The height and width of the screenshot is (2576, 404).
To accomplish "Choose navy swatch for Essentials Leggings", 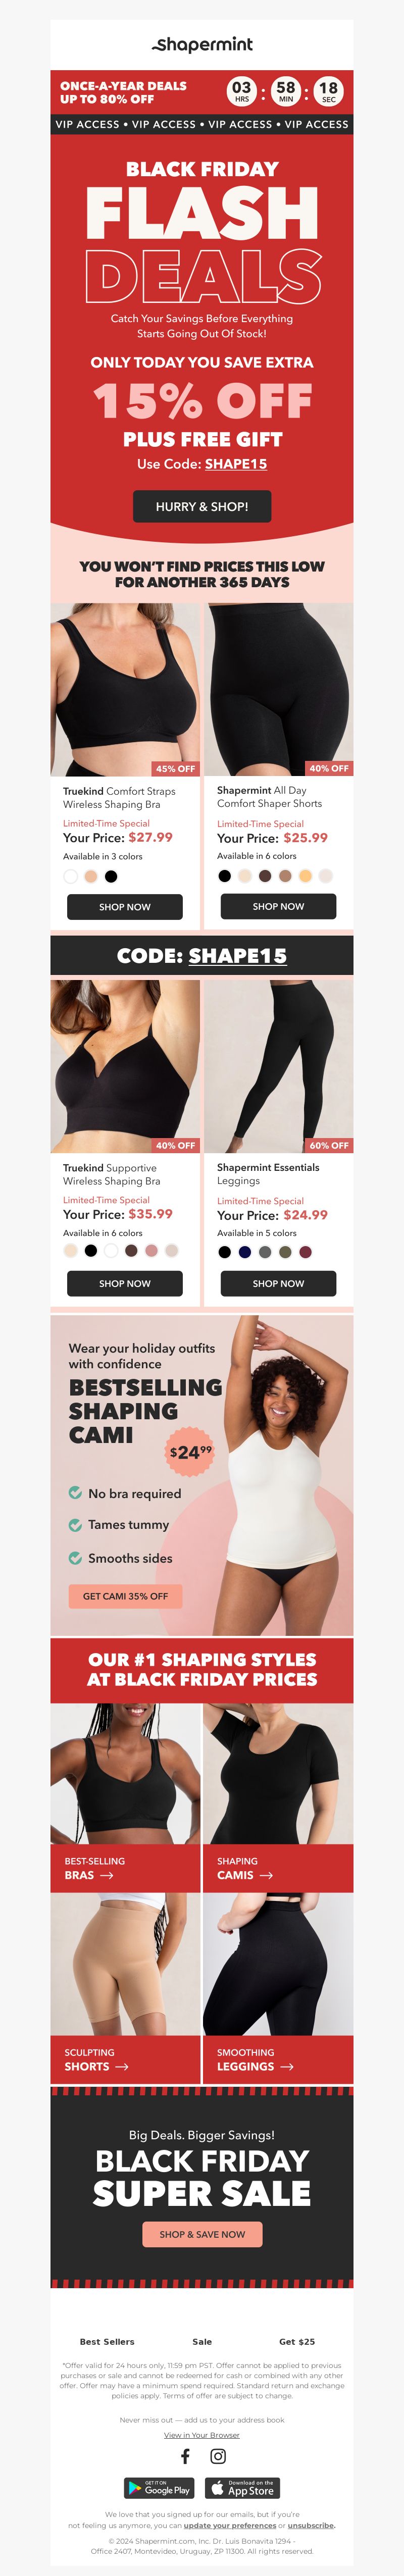I will [x=245, y=1252].
